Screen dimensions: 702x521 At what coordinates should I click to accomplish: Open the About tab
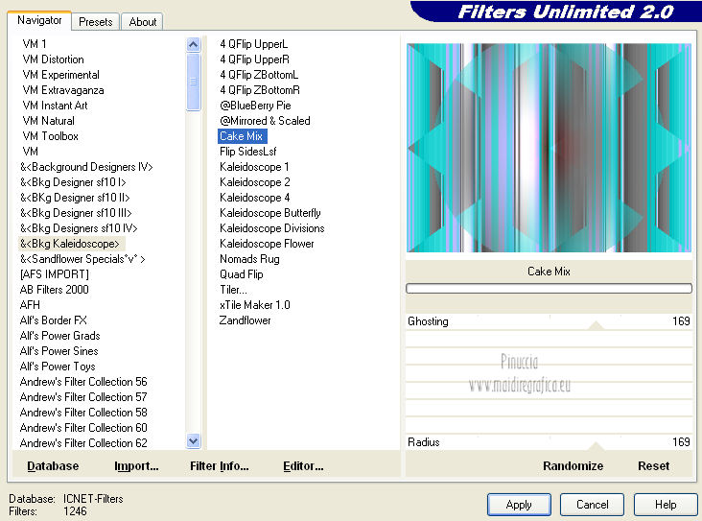tap(142, 21)
